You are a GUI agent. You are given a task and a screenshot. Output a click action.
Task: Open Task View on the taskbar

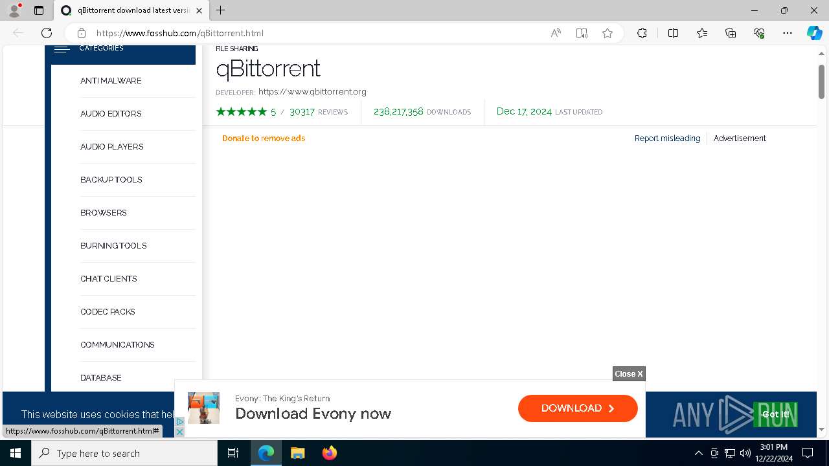click(233, 453)
